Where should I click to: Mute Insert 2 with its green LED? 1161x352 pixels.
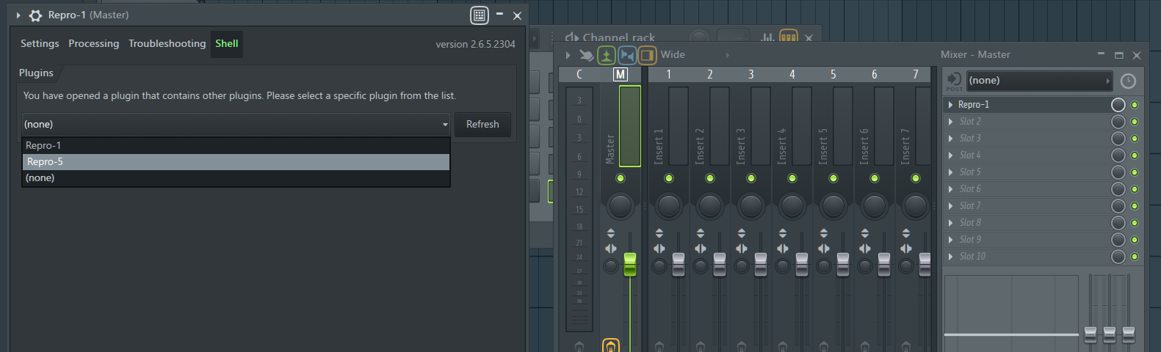point(710,178)
